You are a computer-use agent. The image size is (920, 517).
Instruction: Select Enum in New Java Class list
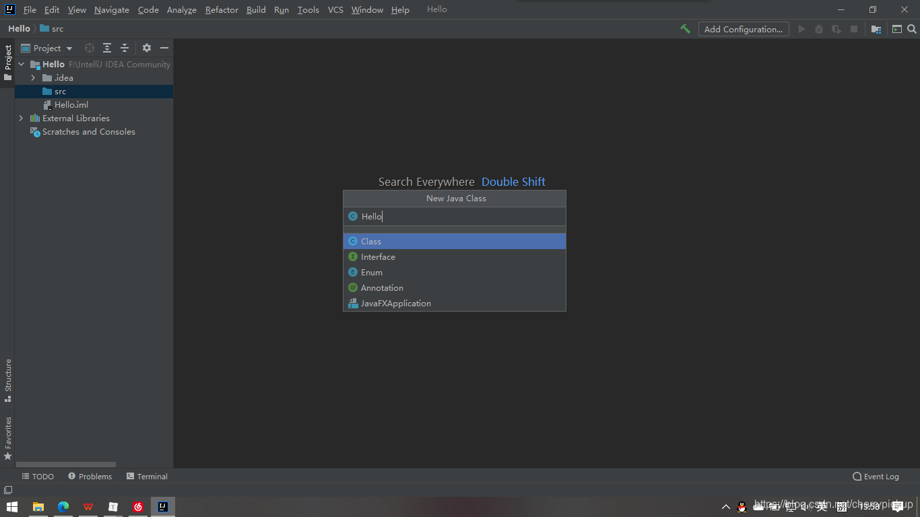tap(455, 272)
